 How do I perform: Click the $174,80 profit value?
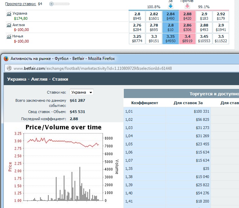tap(21, 18)
